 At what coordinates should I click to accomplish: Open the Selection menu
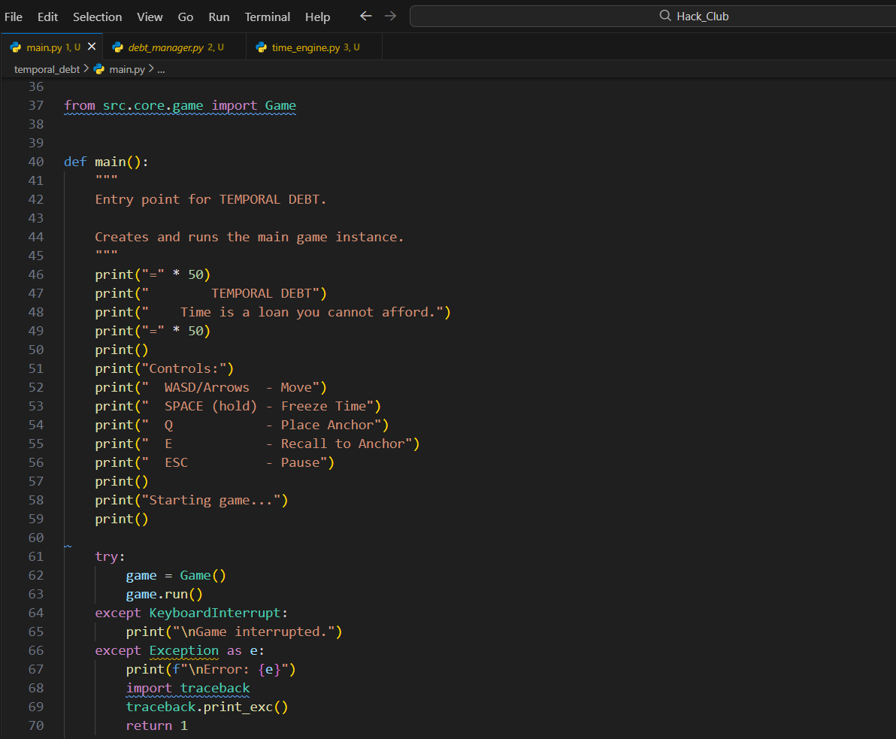[x=97, y=17]
